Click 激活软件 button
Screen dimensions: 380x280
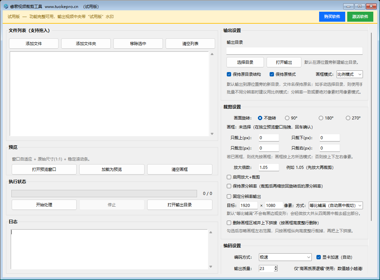[x=360, y=17]
